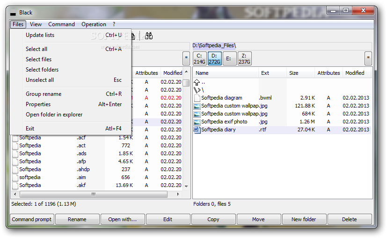Image resolution: width=387 pixels, height=238 pixels.
Task: Click the Move button
Action: click(x=259, y=219)
